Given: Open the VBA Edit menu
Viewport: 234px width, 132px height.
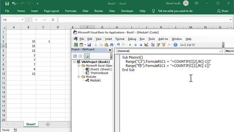Looking at the screenshot, I should [x=90, y=39].
